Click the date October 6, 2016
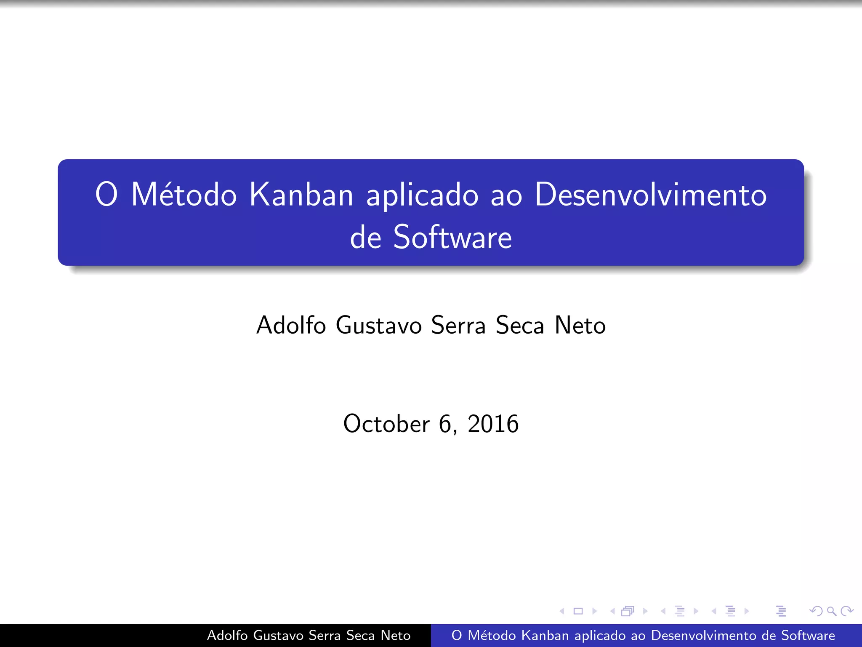Viewport: 862px width, 647px height. pyautogui.click(x=431, y=424)
